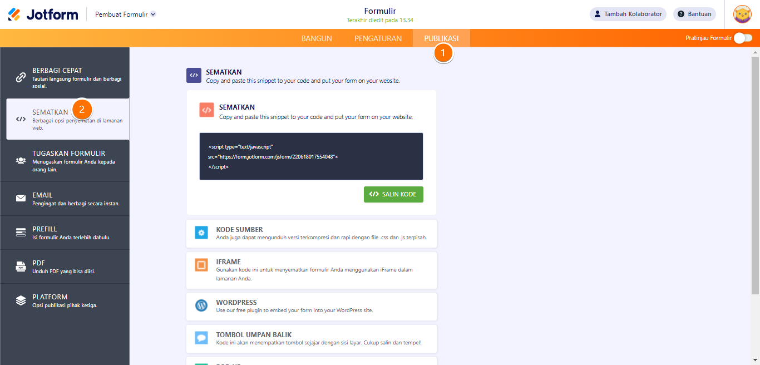Open the Tombol Umpan Balik chat icon
This screenshot has width=760, height=365.
tap(201, 339)
